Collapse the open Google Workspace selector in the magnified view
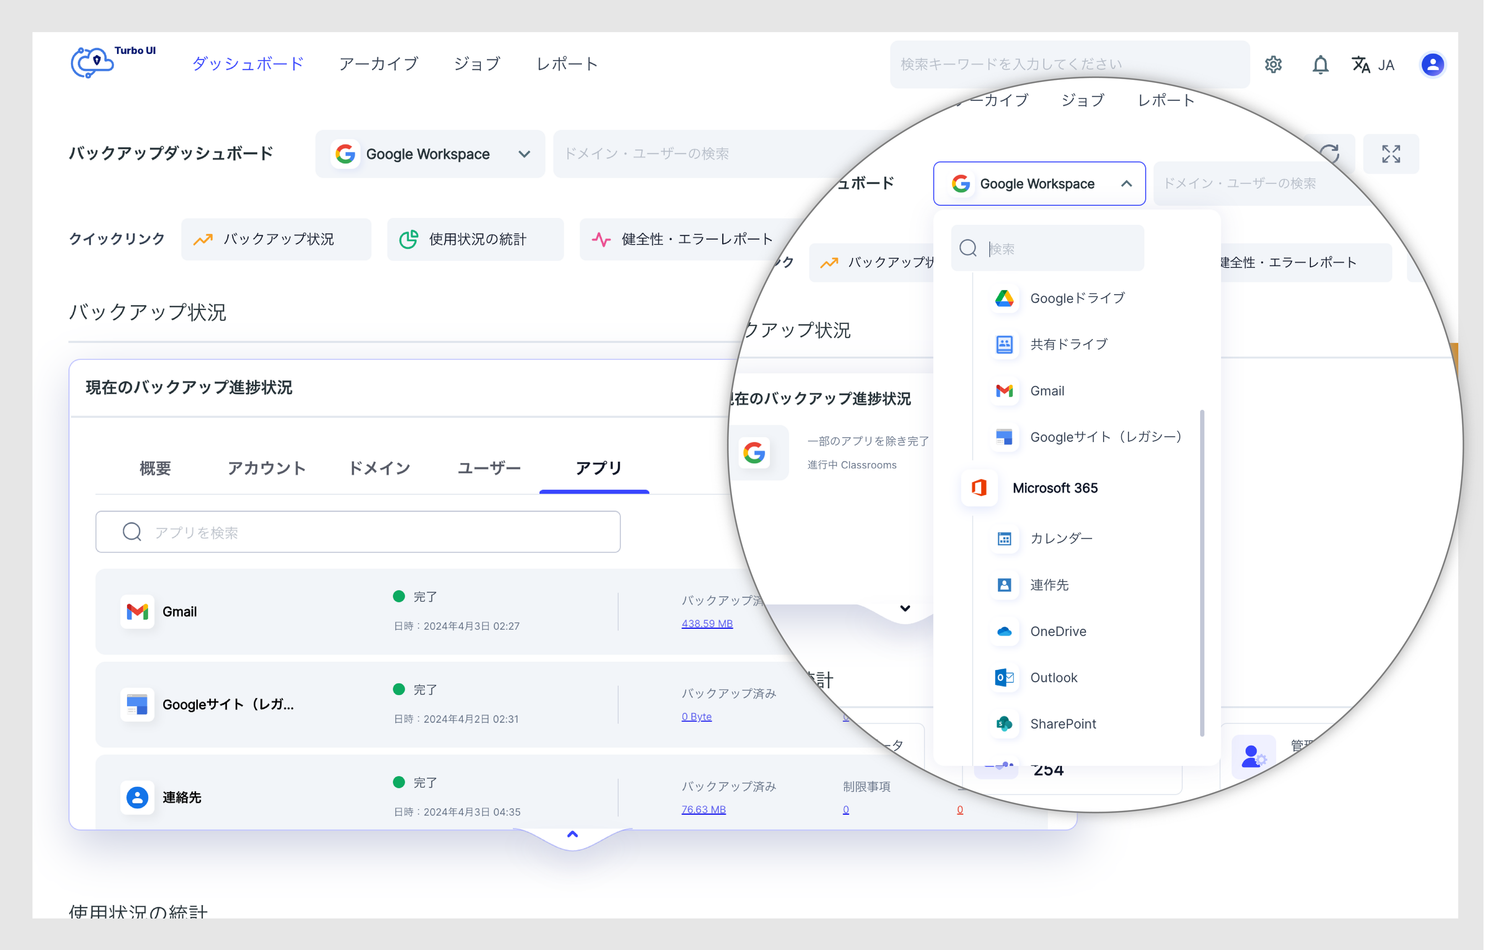 pyautogui.click(x=1039, y=184)
